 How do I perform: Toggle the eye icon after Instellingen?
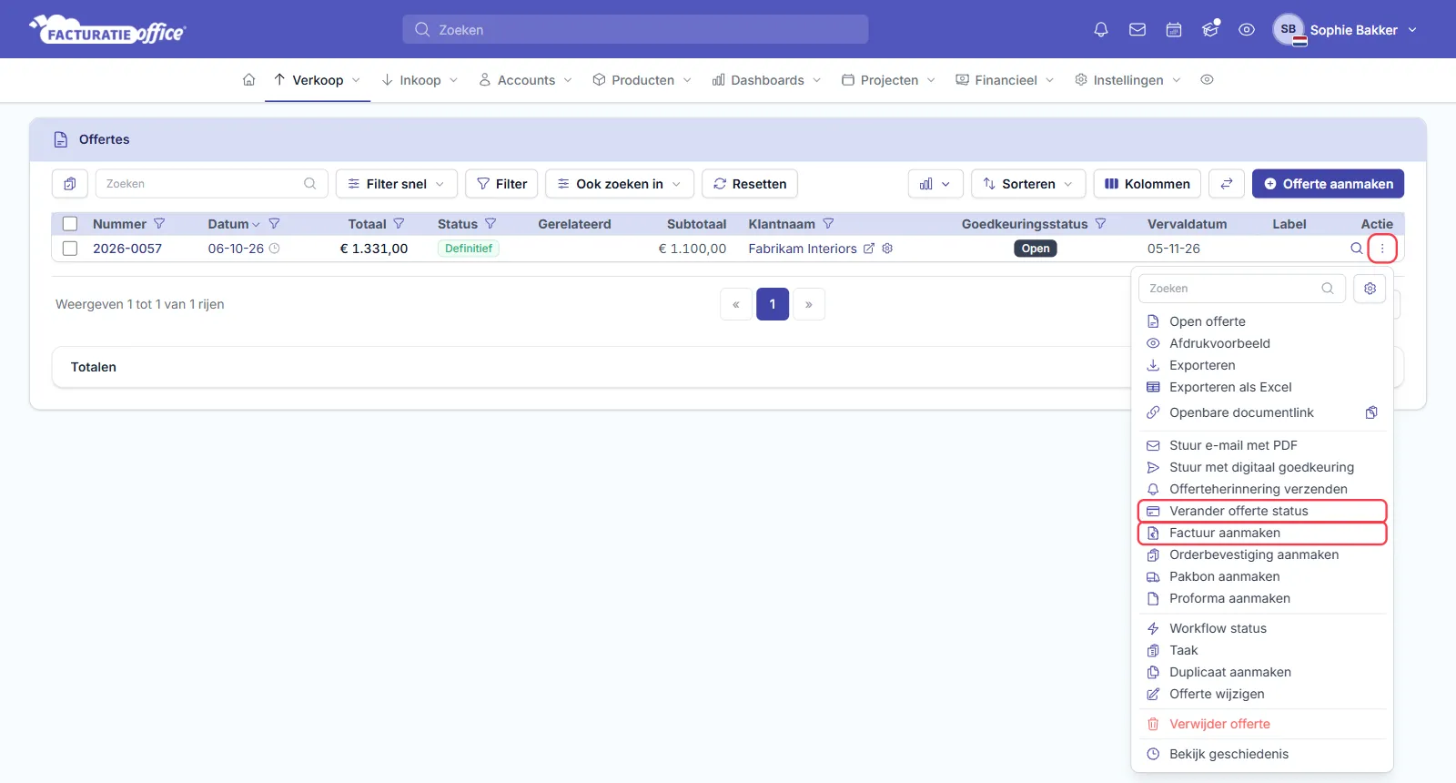(x=1207, y=80)
